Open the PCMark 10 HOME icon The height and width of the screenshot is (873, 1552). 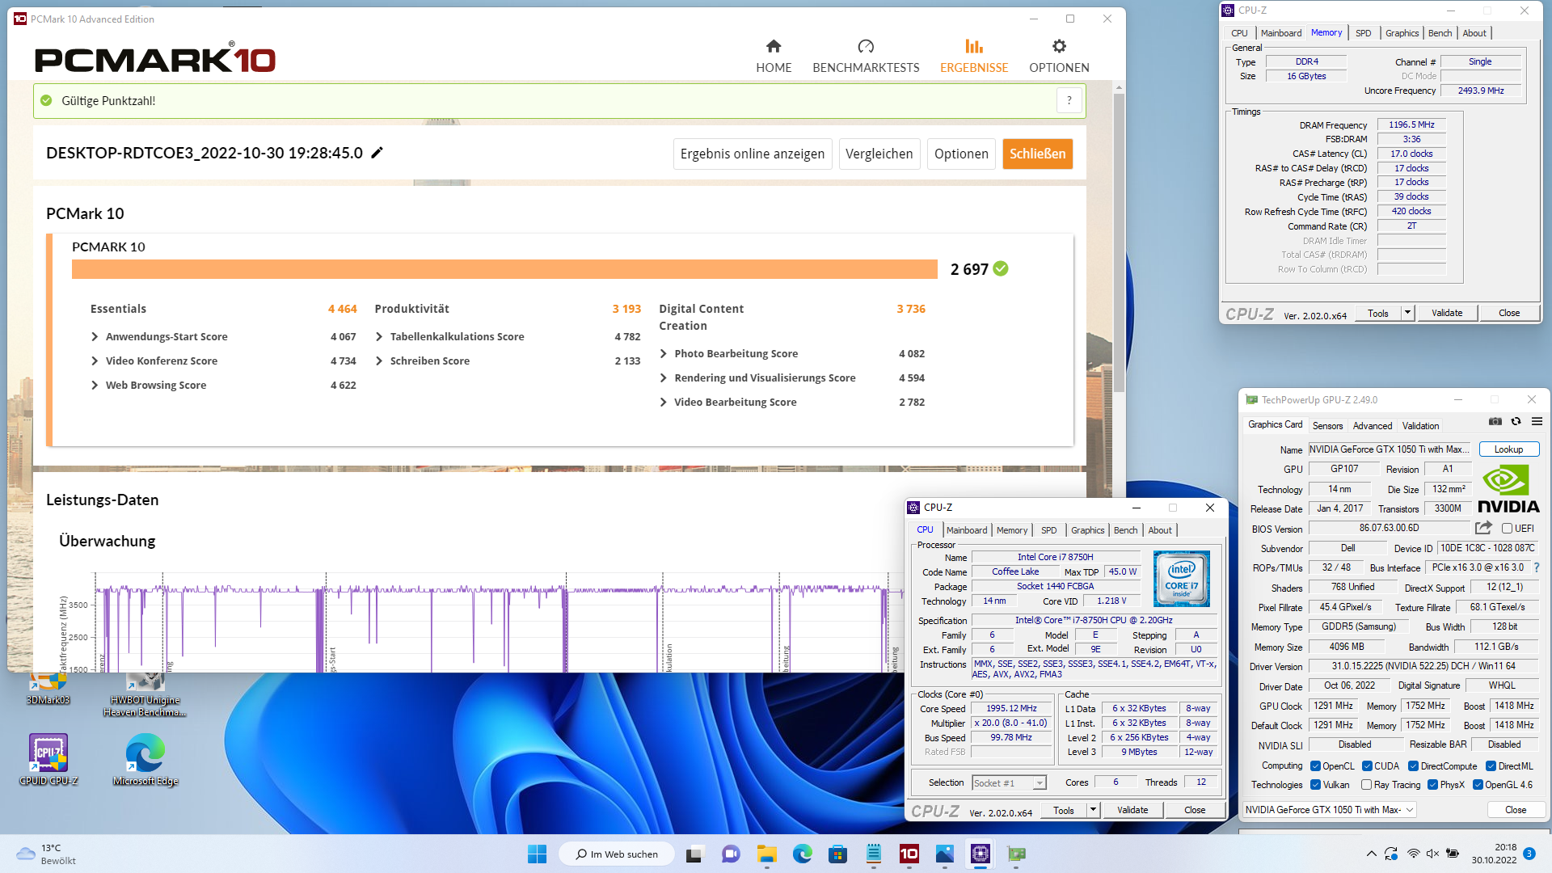coord(774,46)
